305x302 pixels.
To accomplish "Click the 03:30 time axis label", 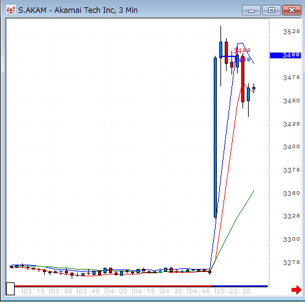I will coord(61,291).
